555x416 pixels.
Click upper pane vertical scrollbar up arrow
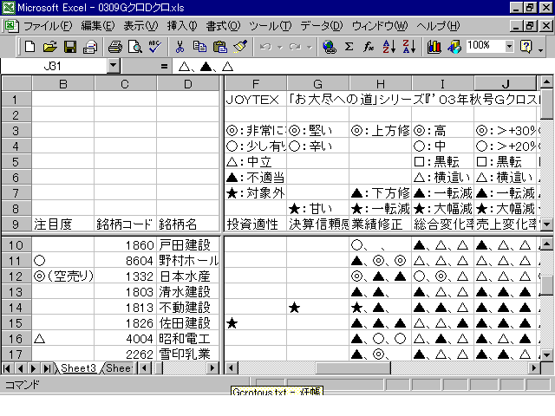coord(546,82)
